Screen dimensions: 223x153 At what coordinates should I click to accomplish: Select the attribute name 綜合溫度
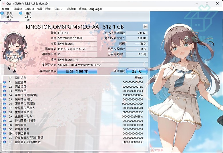21,86
